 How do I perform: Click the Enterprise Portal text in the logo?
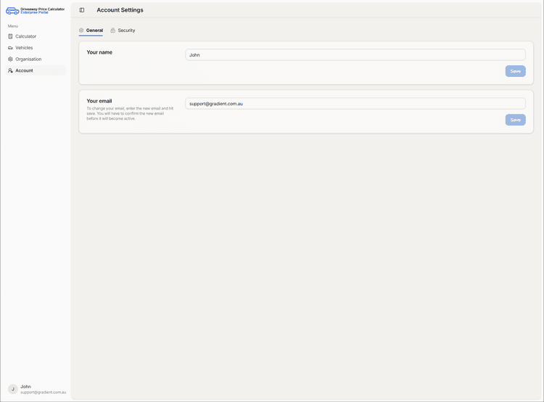click(x=34, y=12)
